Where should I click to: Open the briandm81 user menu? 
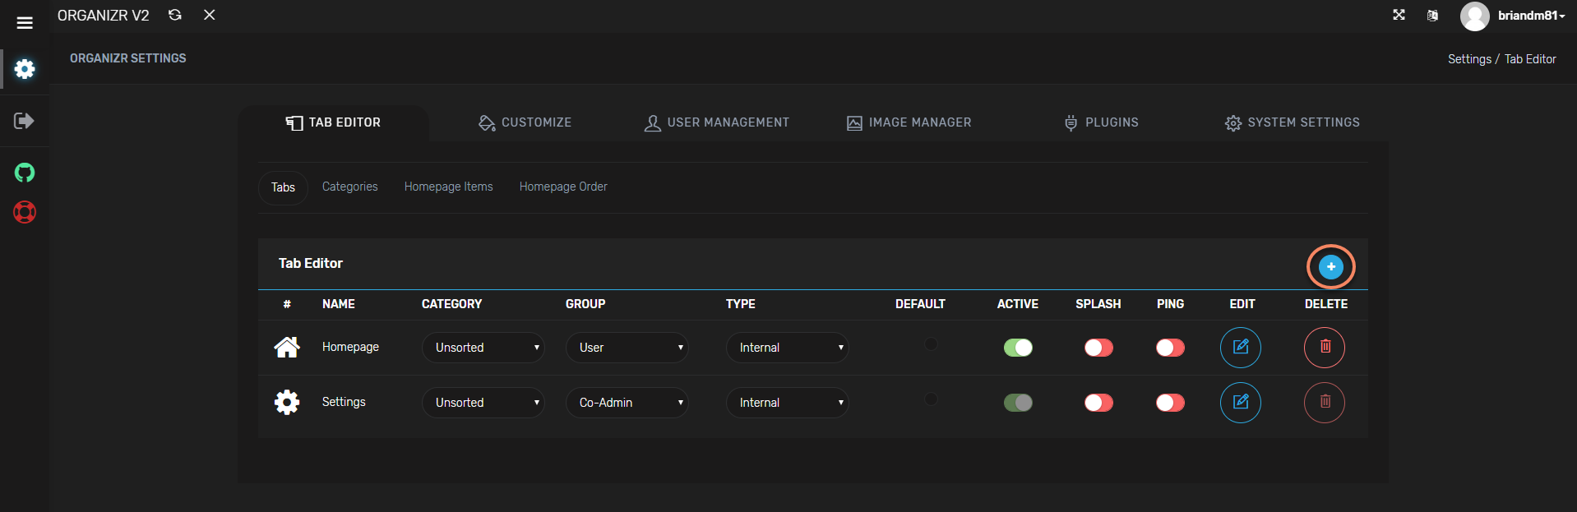1531,16
